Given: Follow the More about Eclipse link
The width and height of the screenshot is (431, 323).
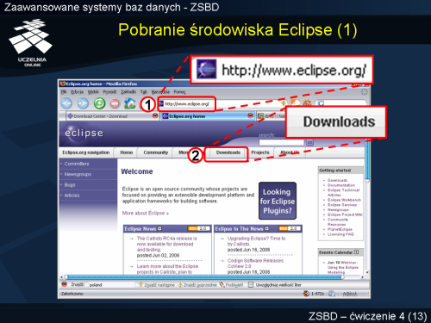Looking at the screenshot, I should pos(146,213).
